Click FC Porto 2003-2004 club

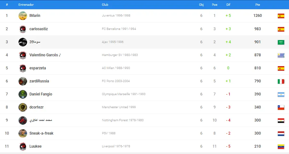116,81
